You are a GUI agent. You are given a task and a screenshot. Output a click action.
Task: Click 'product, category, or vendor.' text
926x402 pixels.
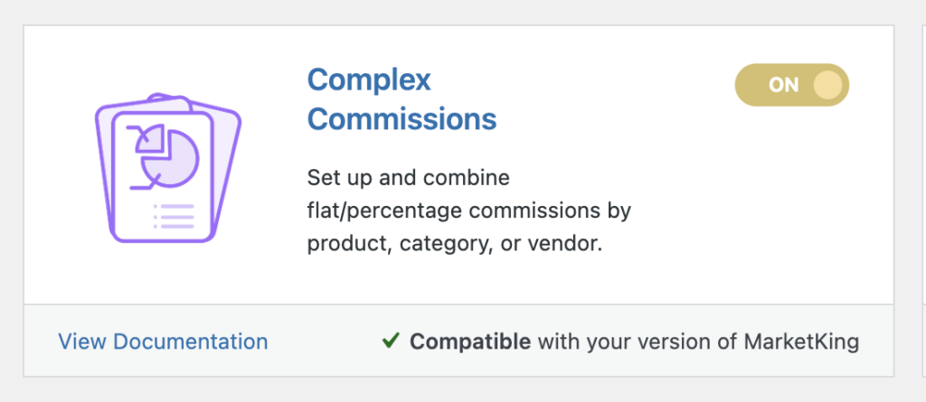point(455,244)
